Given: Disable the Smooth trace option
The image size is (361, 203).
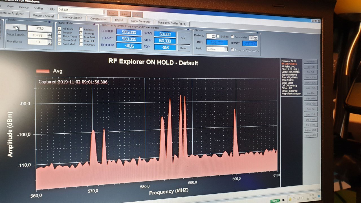Looking at the screenshot, I should [59, 32].
